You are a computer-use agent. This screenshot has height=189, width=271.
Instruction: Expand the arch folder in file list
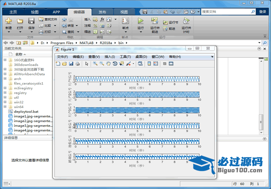[x=5, y=79]
